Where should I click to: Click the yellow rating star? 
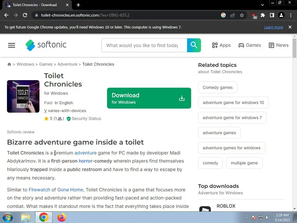tap(46, 118)
